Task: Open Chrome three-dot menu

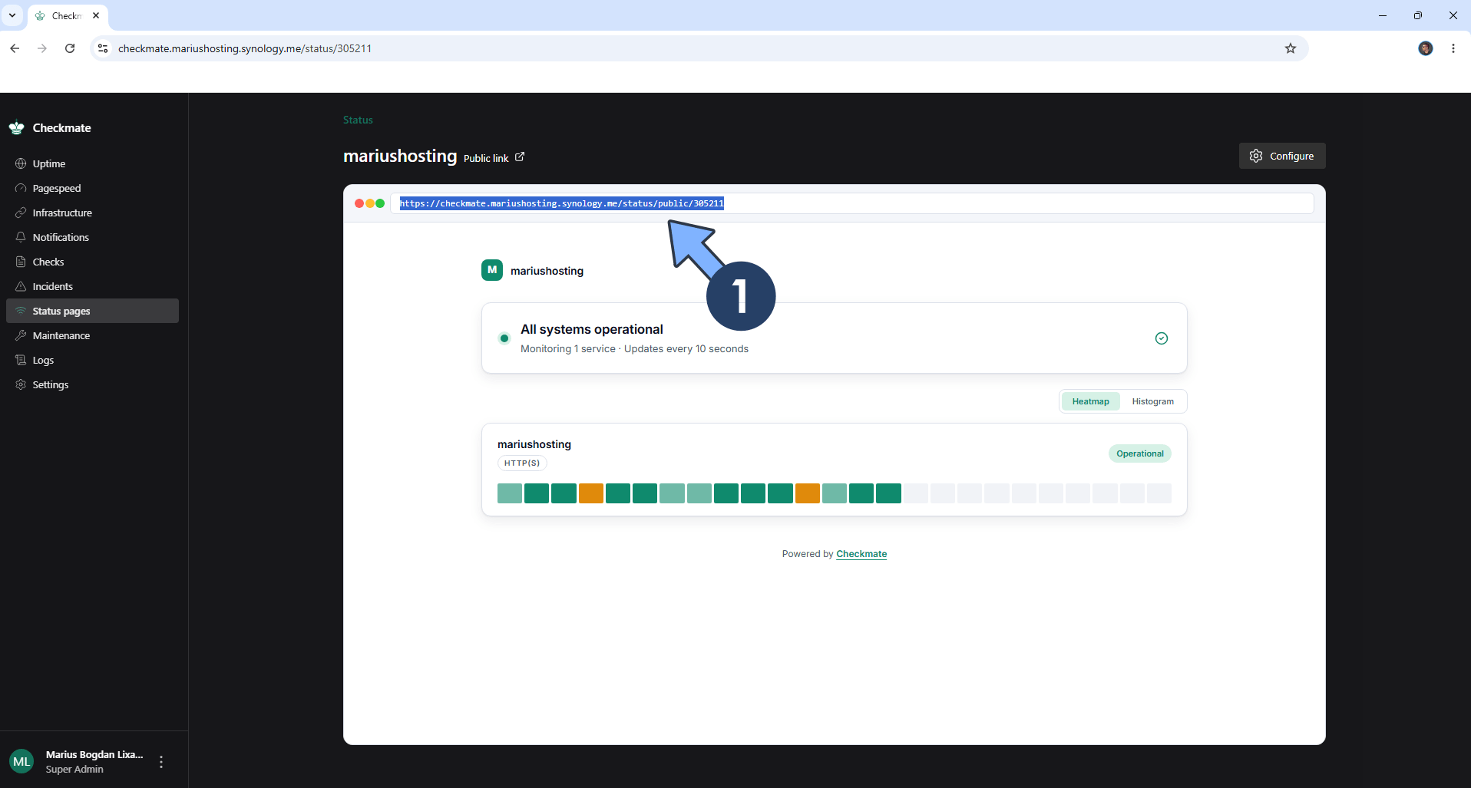Action: click(x=1453, y=48)
